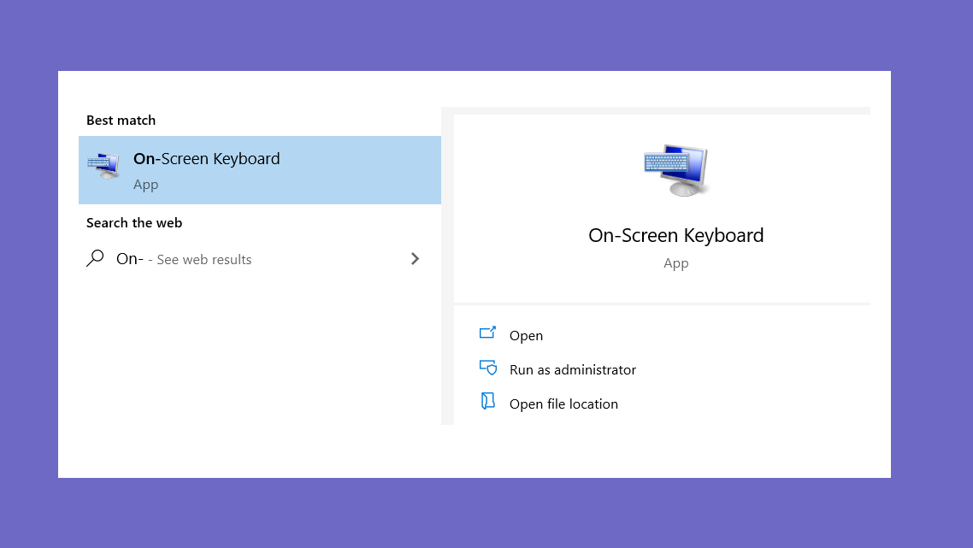Click the 'App' label under the preview title
Viewport: 973px width, 548px height.
click(675, 263)
